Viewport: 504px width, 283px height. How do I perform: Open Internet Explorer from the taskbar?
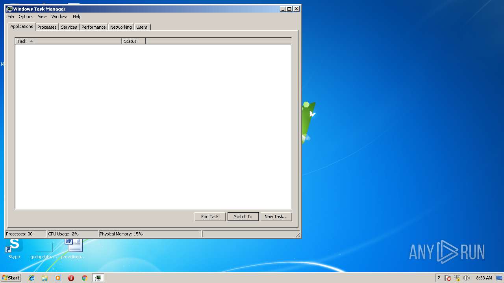point(31,278)
